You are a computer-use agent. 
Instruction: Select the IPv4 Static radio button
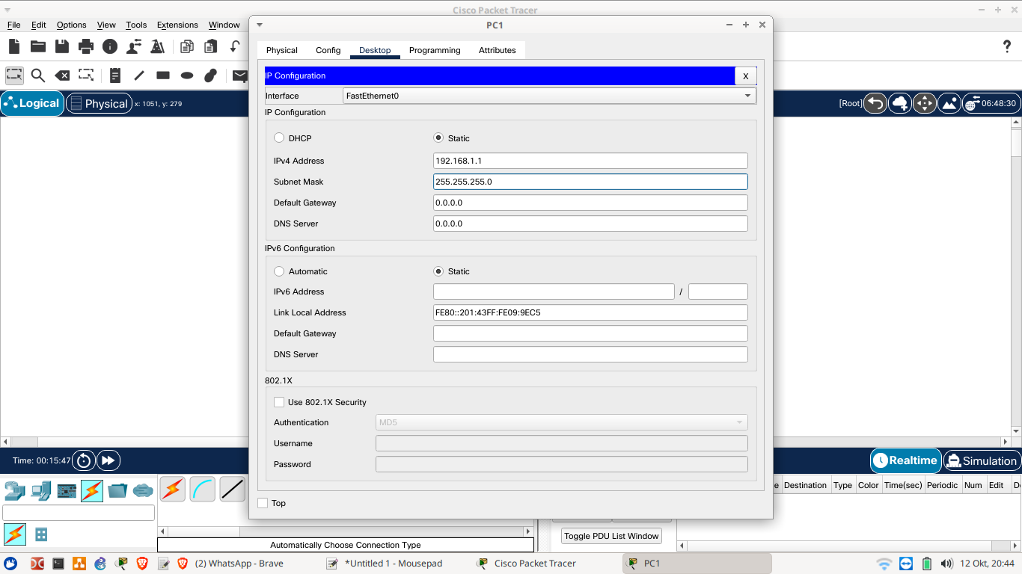pyautogui.click(x=438, y=138)
